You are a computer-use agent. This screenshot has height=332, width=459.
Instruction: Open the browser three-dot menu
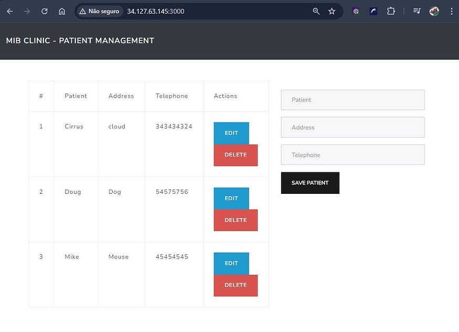(452, 12)
